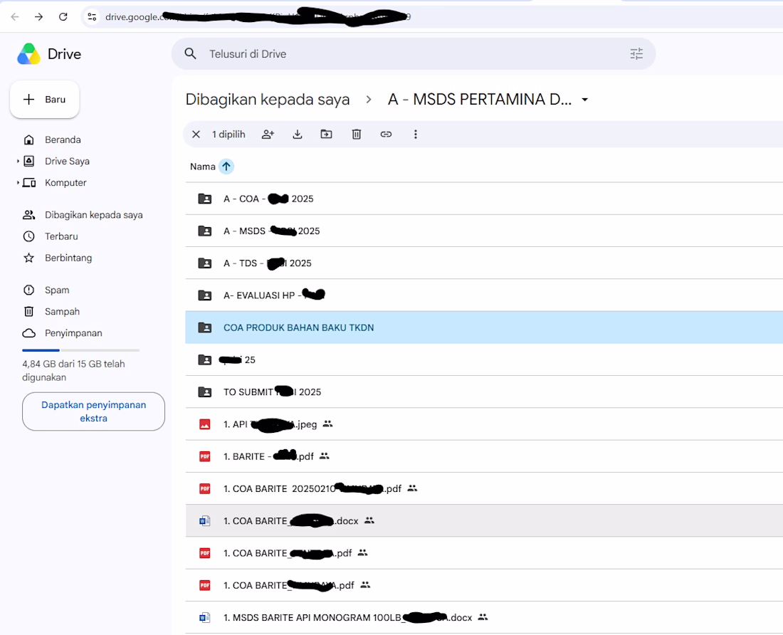Select the 1. COA BARITE docx file
Viewport: 783px width, 635px height.
click(484, 520)
